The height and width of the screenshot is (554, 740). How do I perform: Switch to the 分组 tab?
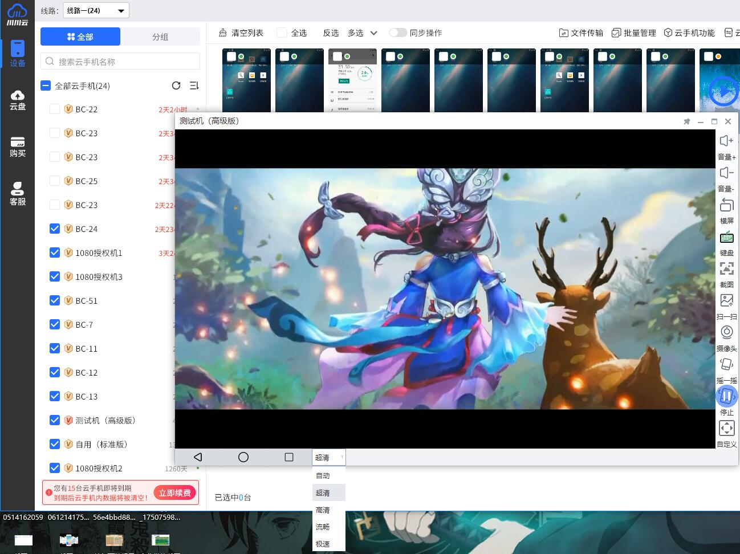coord(160,36)
